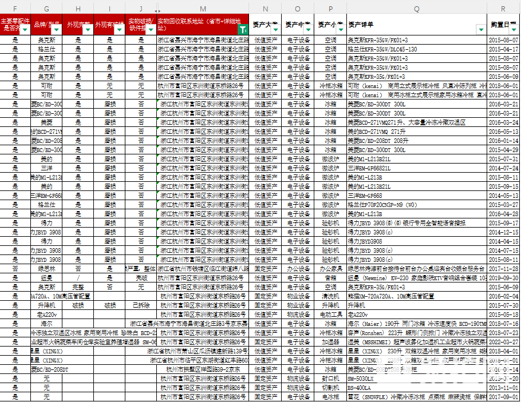
Task: Select column M by its letter header
Action: click(x=203, y=9)
